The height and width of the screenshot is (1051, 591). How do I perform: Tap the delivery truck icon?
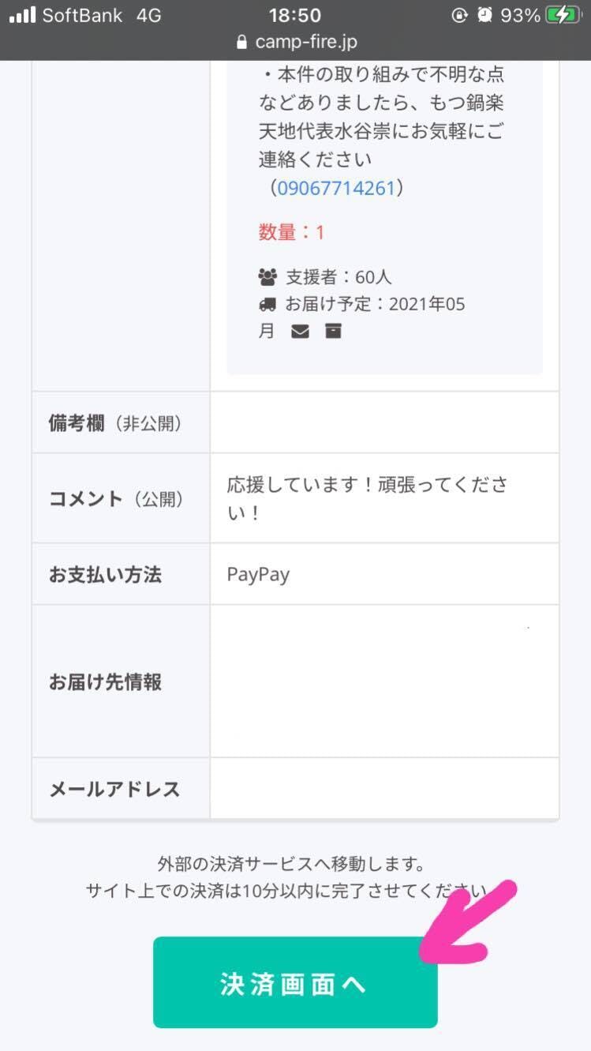pyautogui.click(x=267, y=304)
